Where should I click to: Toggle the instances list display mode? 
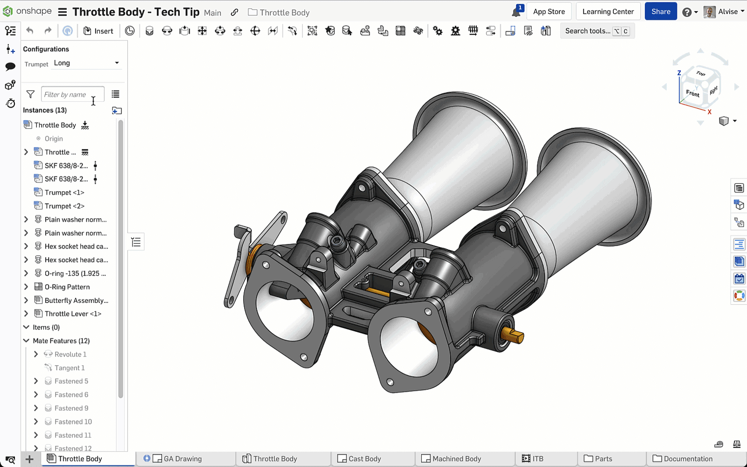(x=116, y=94)
